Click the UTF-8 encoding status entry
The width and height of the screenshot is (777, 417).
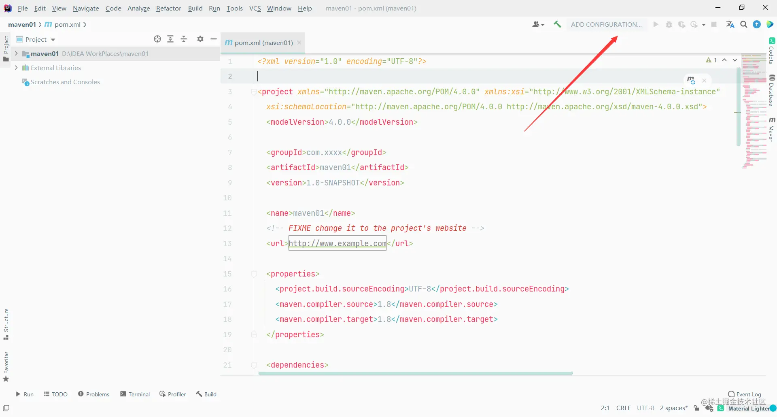click(645, 408)
